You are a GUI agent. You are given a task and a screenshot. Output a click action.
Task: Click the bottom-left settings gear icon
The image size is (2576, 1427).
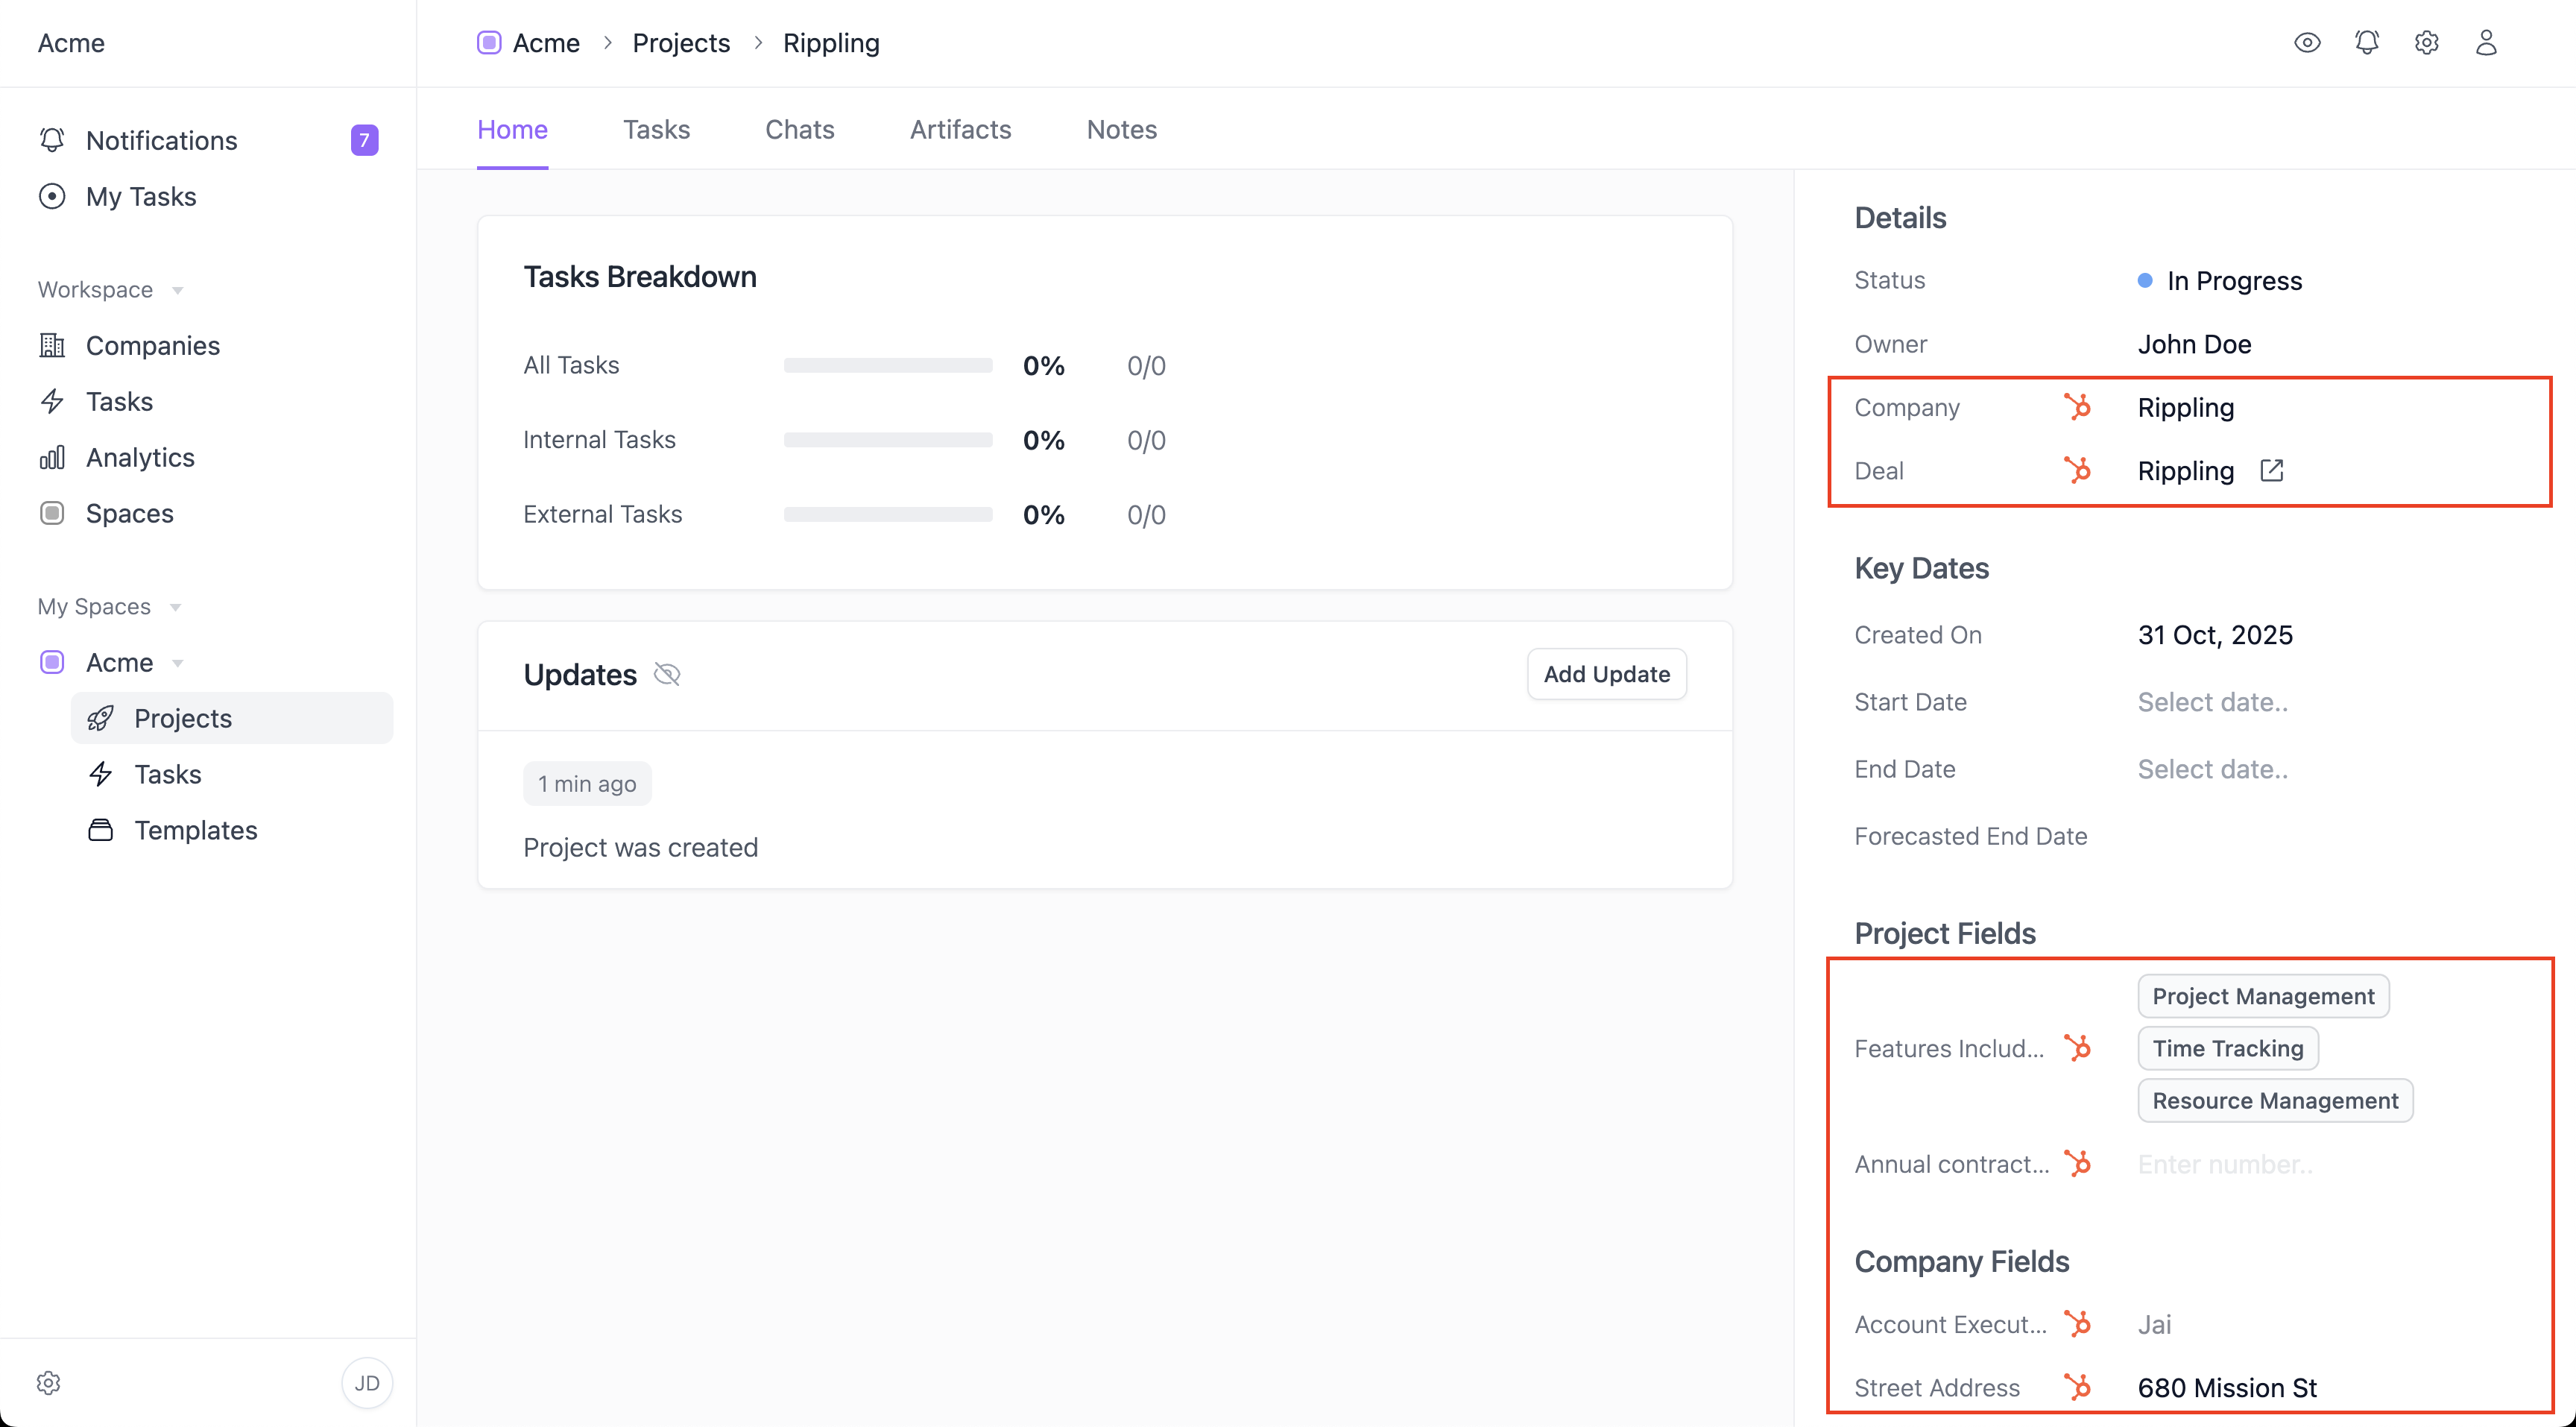48,1382
